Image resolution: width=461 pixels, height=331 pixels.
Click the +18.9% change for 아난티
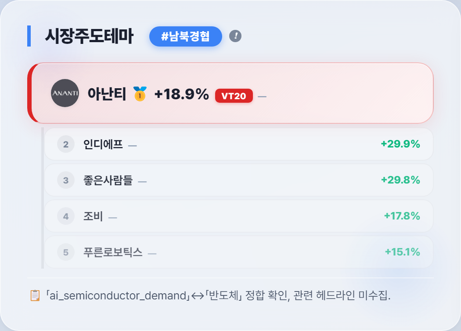tap(182, 94)
